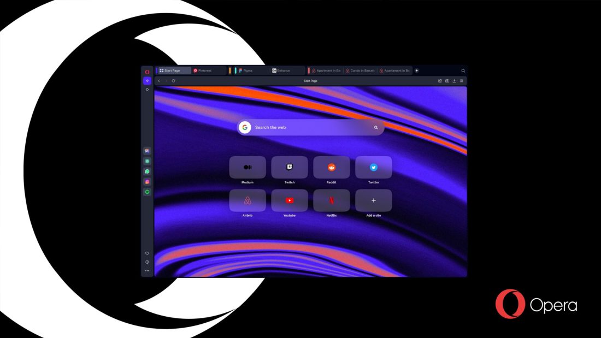Switch to the Apartament in Ba tab
The width and height of the screenshot is (601, 338).
tap(395, 70)
